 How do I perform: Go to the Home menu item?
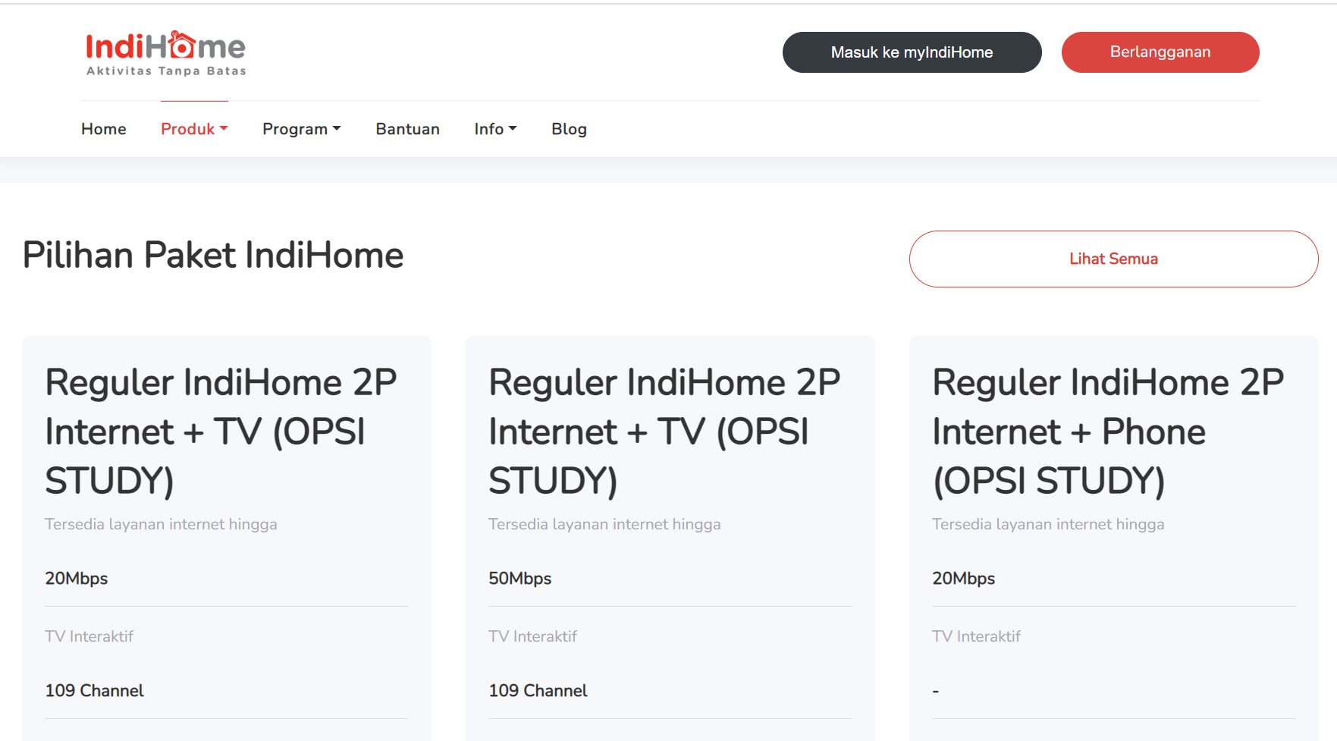click(x=104, y=129)
